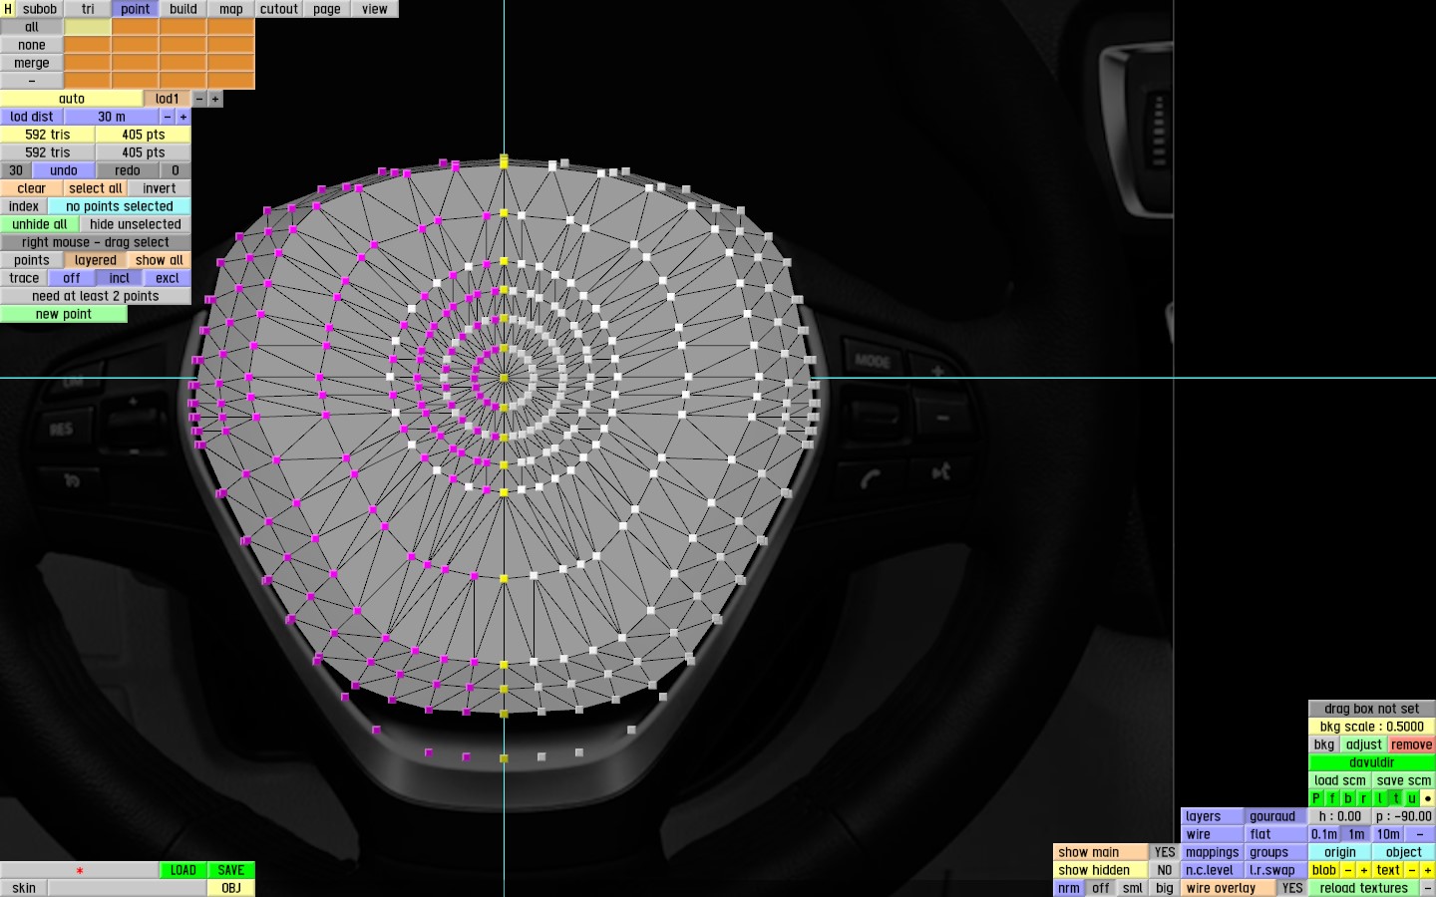Screen dimensions: 1436x897
Task: Click the green SAVE button
Action: coord(231,870)
